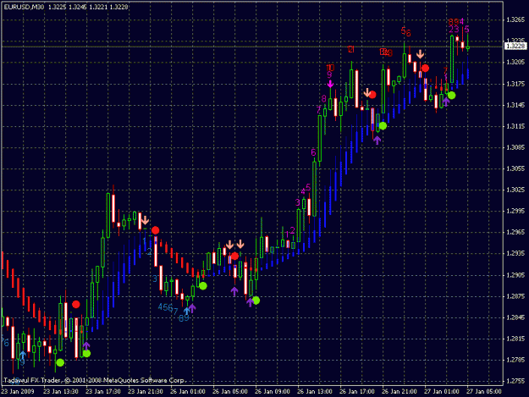Click the light-blue up arrow beside count 89

tap(186, 311)
